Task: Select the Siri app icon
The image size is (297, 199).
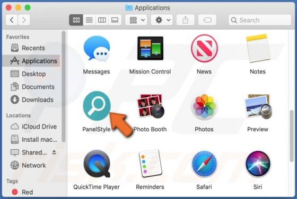Action: (x=258, y=164)
